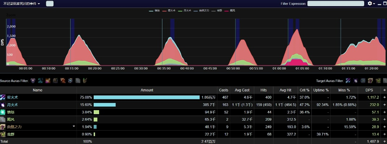
Task: Select first icon in Source Auras Filter
Action: (33, 81)
